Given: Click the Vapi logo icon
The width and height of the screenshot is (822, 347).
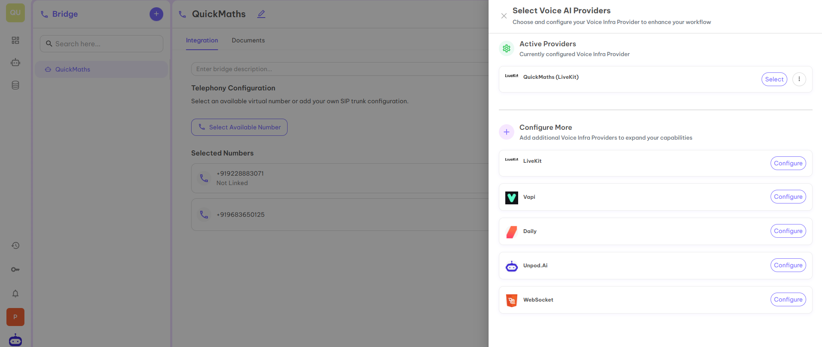Looking at the screenshot, I should click(512, 197).
